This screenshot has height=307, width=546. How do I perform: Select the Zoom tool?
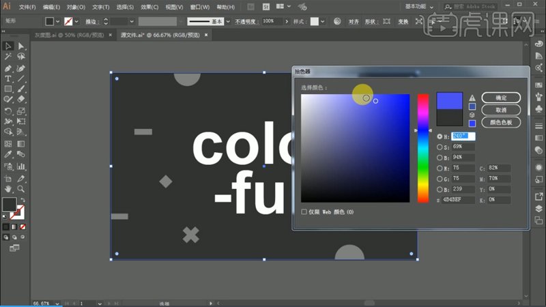pyautogui.click(x=21, y=189)
